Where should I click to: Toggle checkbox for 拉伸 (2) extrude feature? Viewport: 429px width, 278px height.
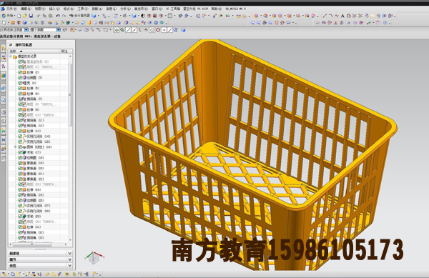[x=20, y=72]
